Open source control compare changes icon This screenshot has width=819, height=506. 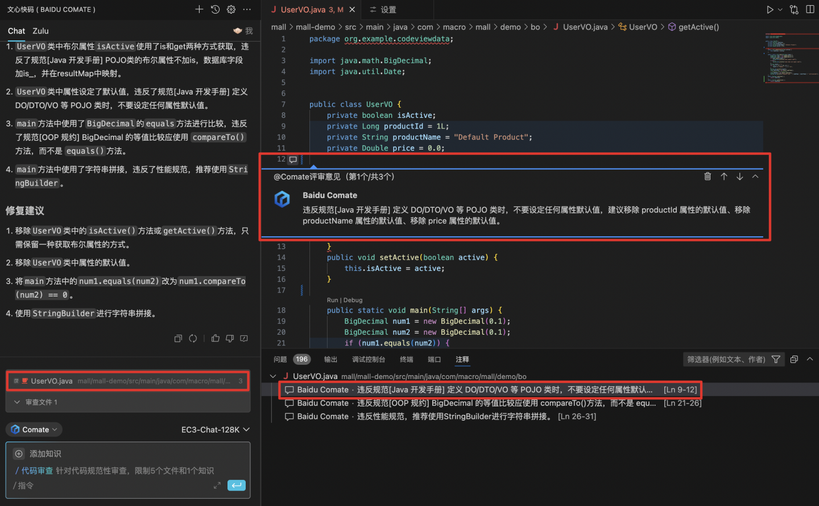tap(794, 10)
